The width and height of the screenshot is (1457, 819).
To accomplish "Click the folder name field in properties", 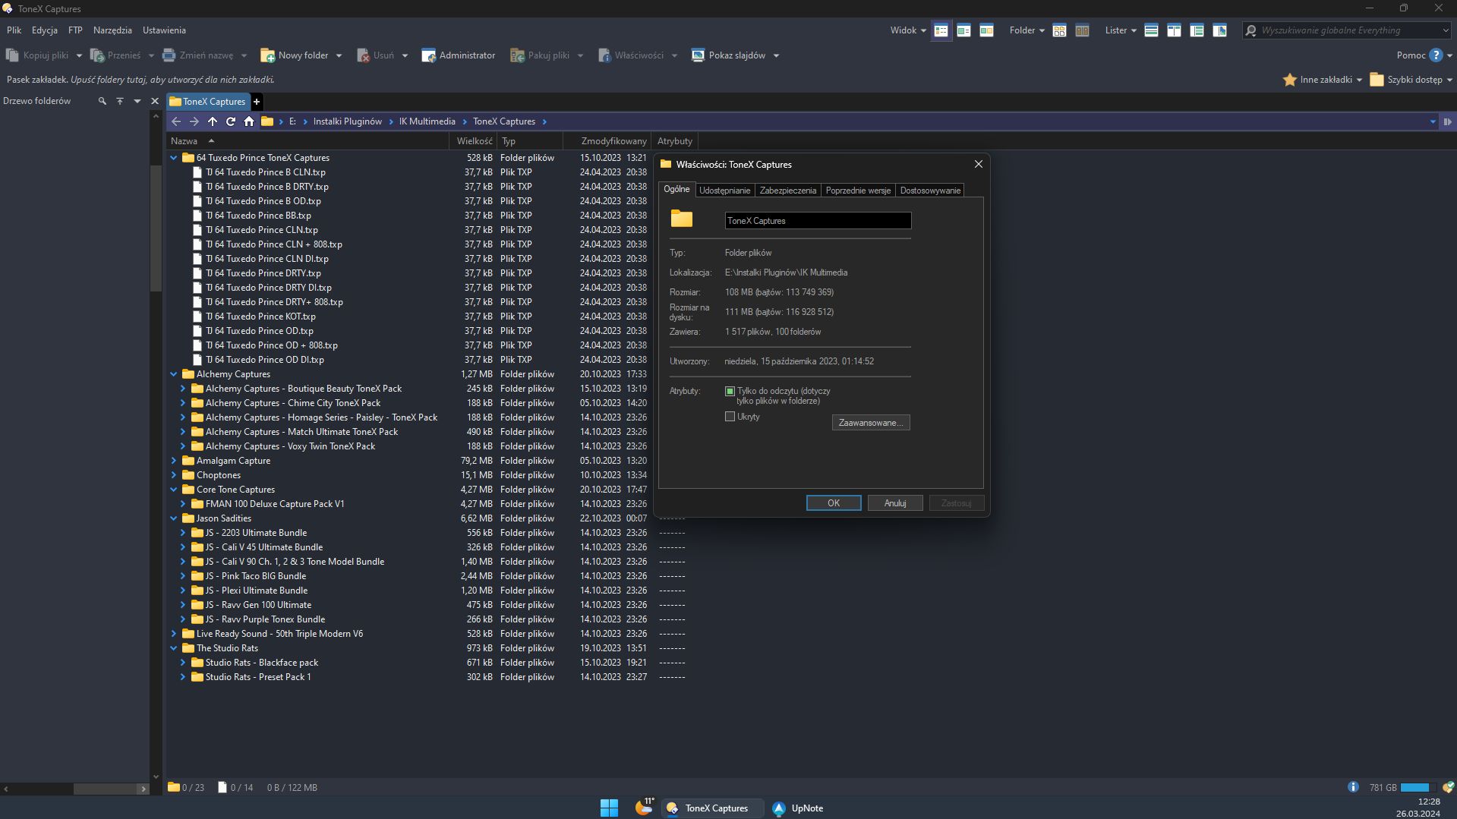I will coord(818,221).
